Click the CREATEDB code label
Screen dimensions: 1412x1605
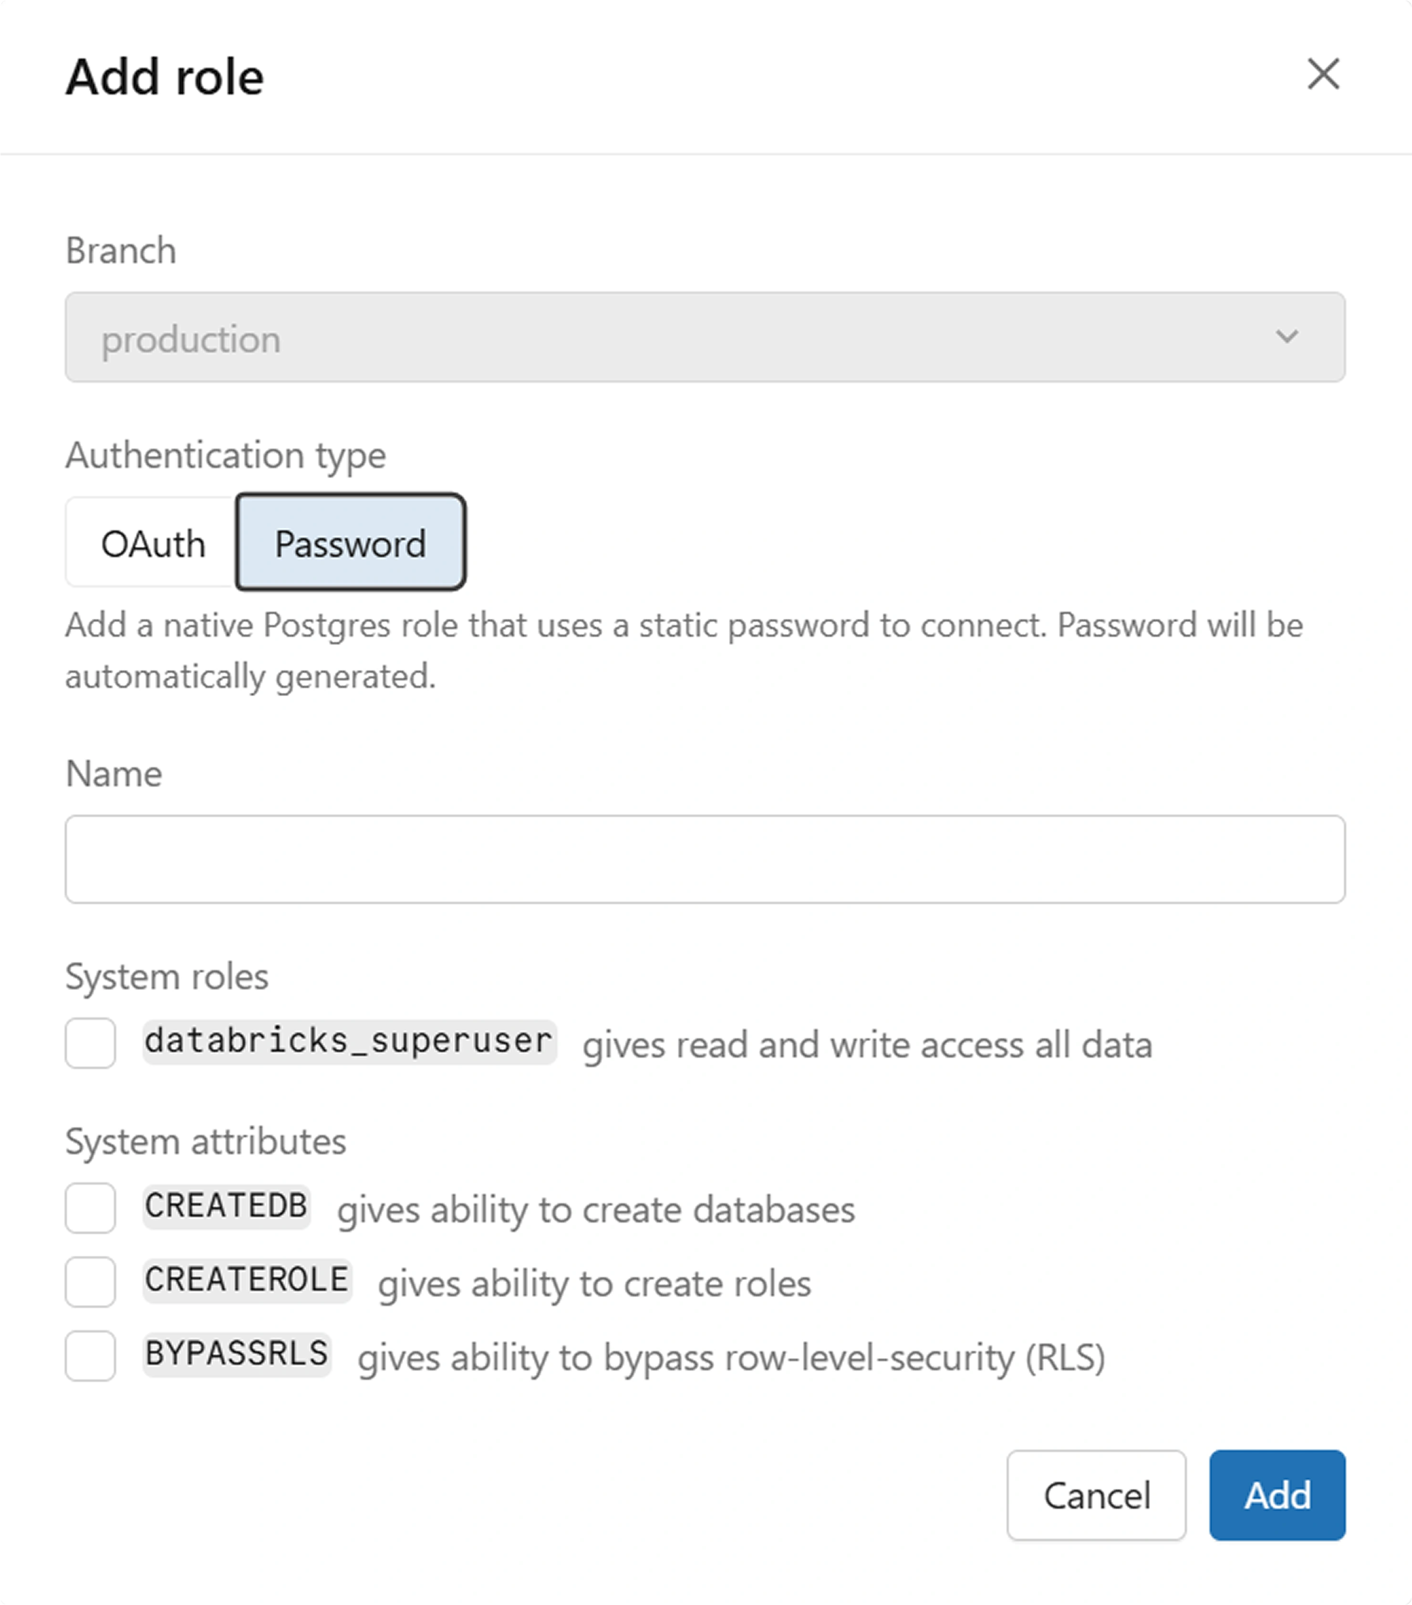click(x=226, y=1207)
